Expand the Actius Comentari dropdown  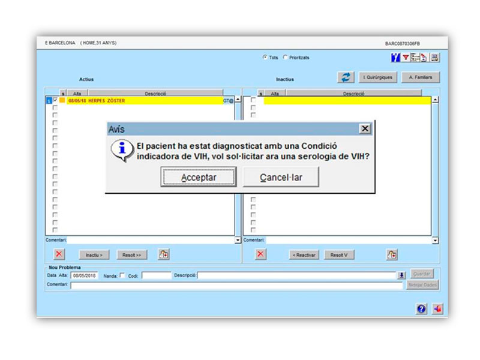coord(238,241)
